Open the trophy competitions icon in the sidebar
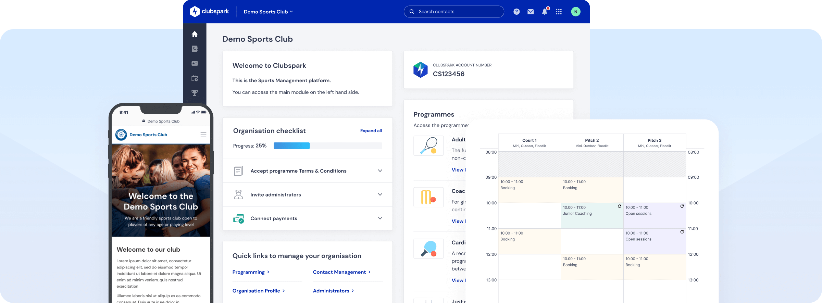 (x=195, y=93)
